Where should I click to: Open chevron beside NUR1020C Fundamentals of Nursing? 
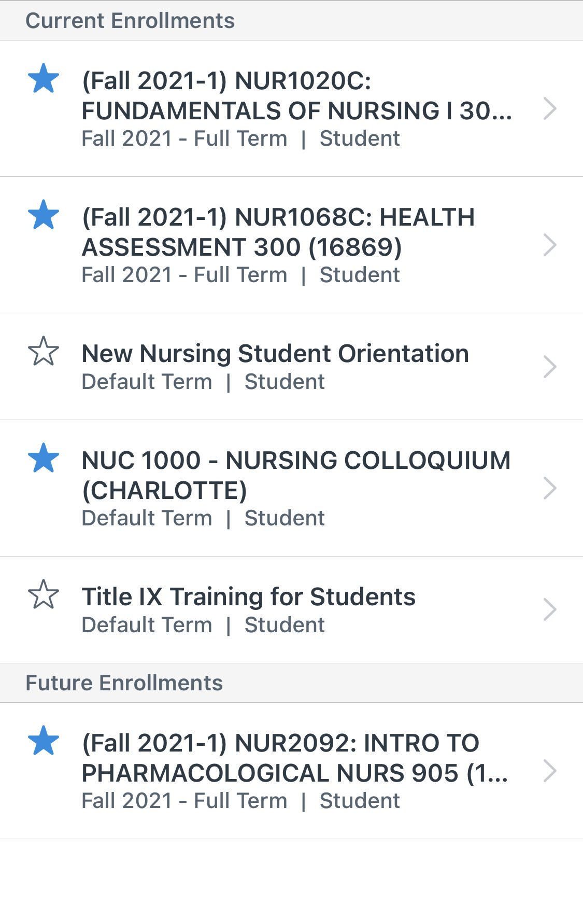coord(550,109)
